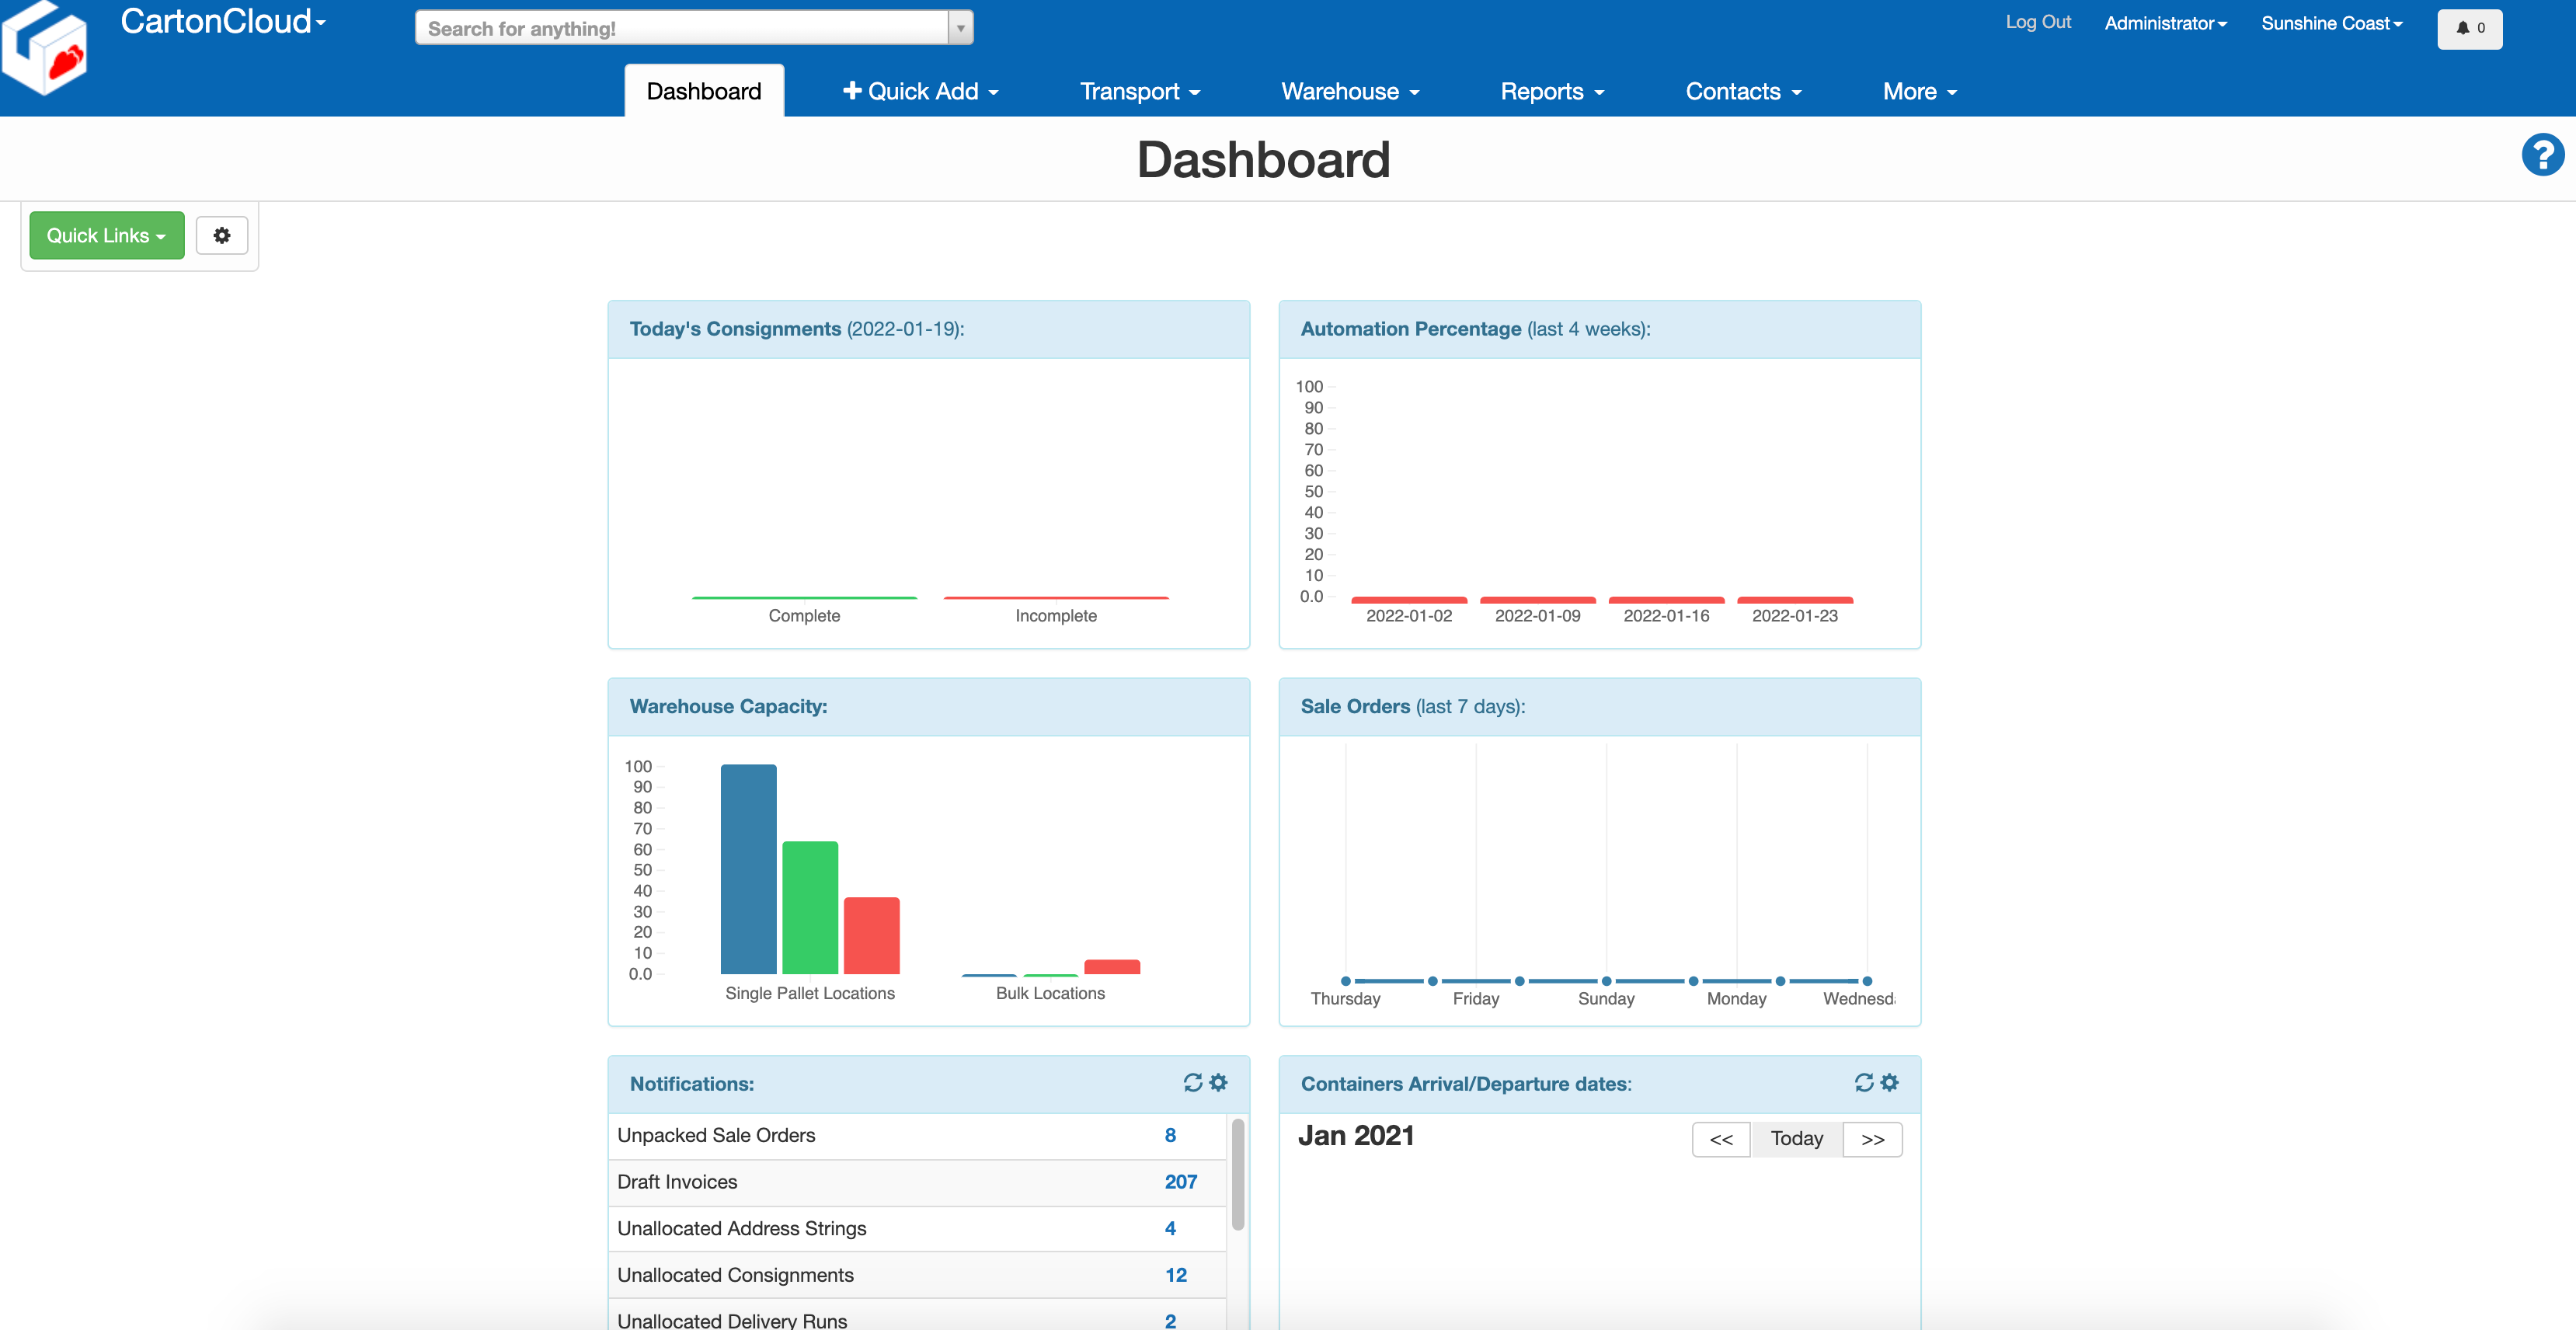The image size is (2576, 1330).
Task: Open the Warehouse menu
Action: click(x=1349, y=90)
